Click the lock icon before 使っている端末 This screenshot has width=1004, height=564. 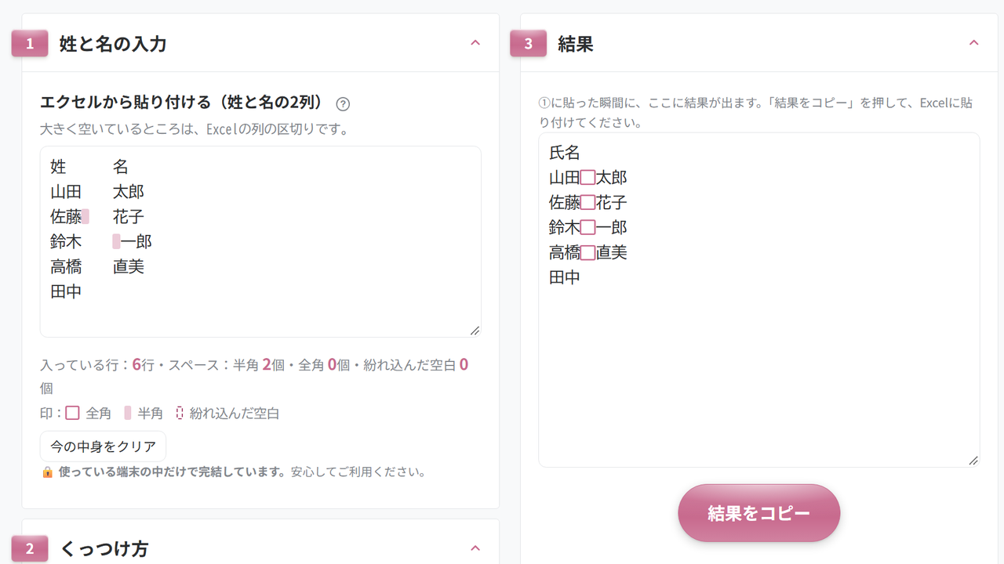click(47, 472)
